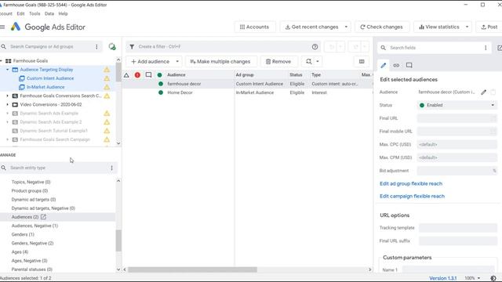The width and height of the screenshot is (502, 282).
Task: Switch to the link icon tab
Action: (396, 65)
